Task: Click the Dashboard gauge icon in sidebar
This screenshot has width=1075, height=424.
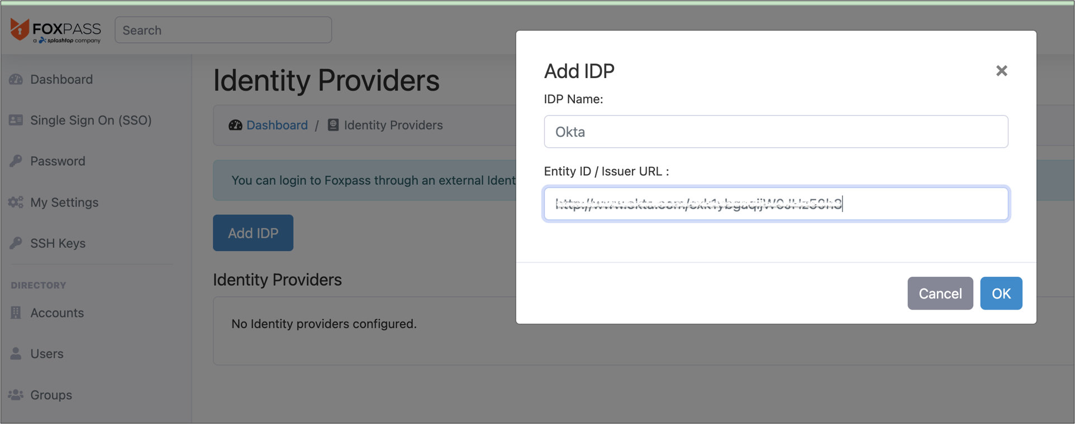Action: (16, 79)
